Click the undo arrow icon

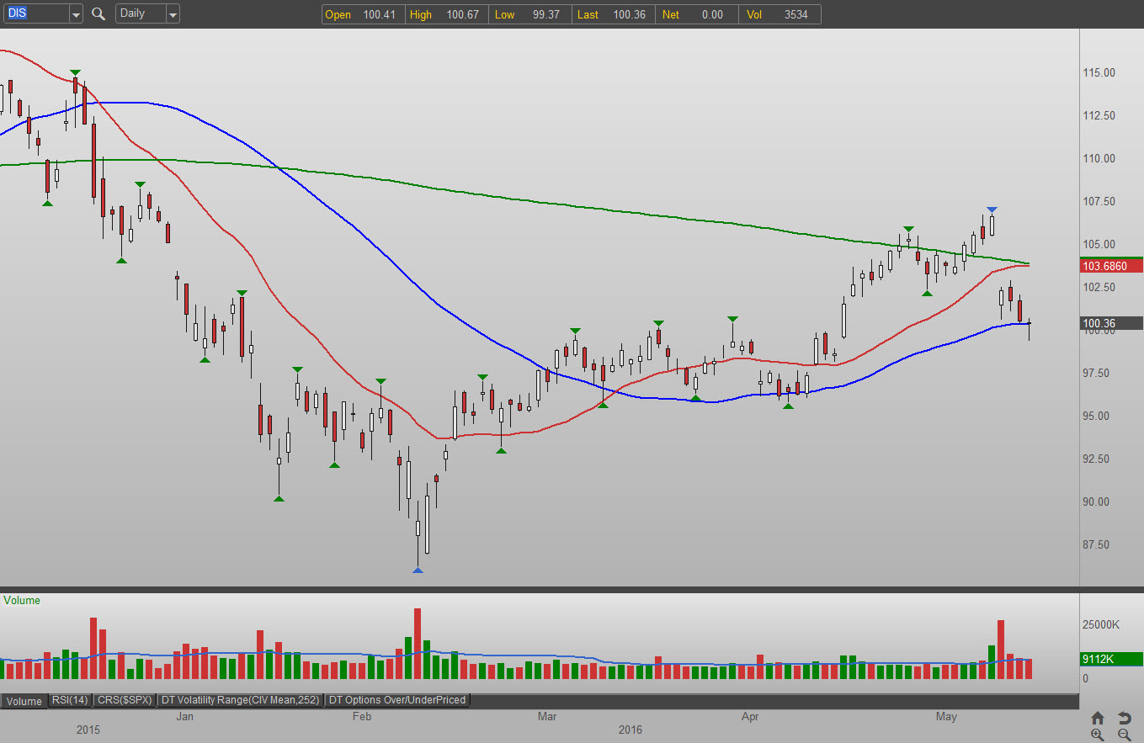click(x=1124, y=718)
